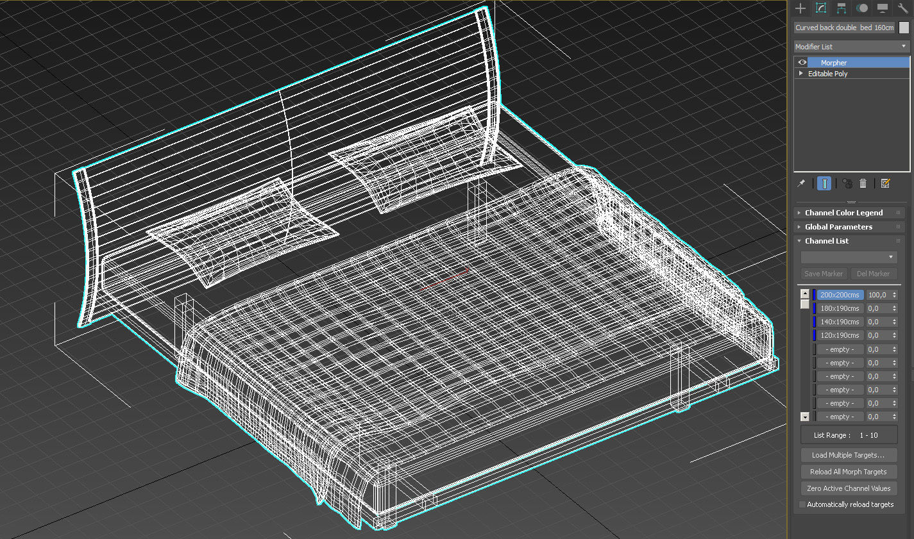
Task: Click the List Range 1 - 10 text
Action: [x=845, y=435]
